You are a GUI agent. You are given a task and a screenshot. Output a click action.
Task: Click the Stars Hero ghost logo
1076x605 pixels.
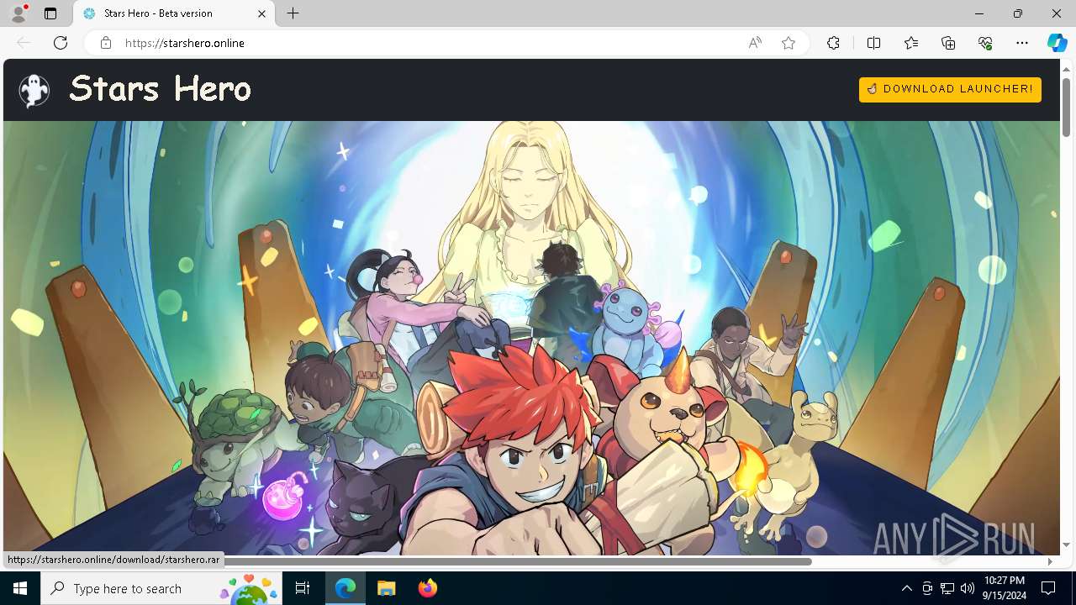[34, 91]
